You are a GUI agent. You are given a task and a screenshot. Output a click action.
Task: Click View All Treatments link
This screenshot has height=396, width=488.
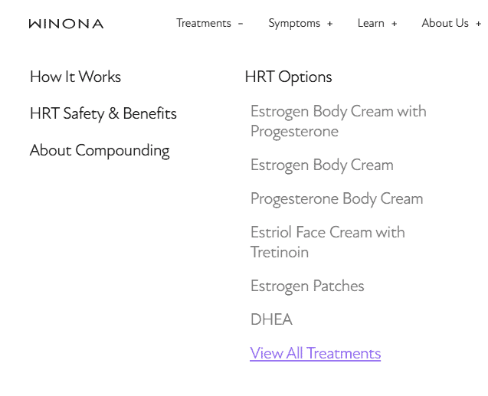tap(315, 353)
